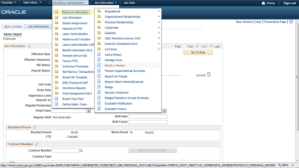Click in the Shift Factor field
Viewport: 299px width, 168px height.
148,122
